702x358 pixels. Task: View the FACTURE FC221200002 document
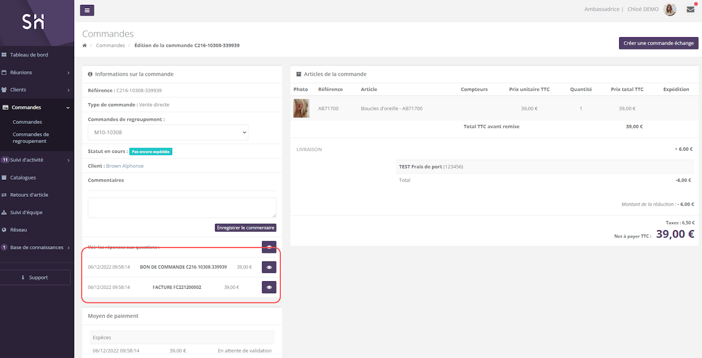[x=269, y=287]
